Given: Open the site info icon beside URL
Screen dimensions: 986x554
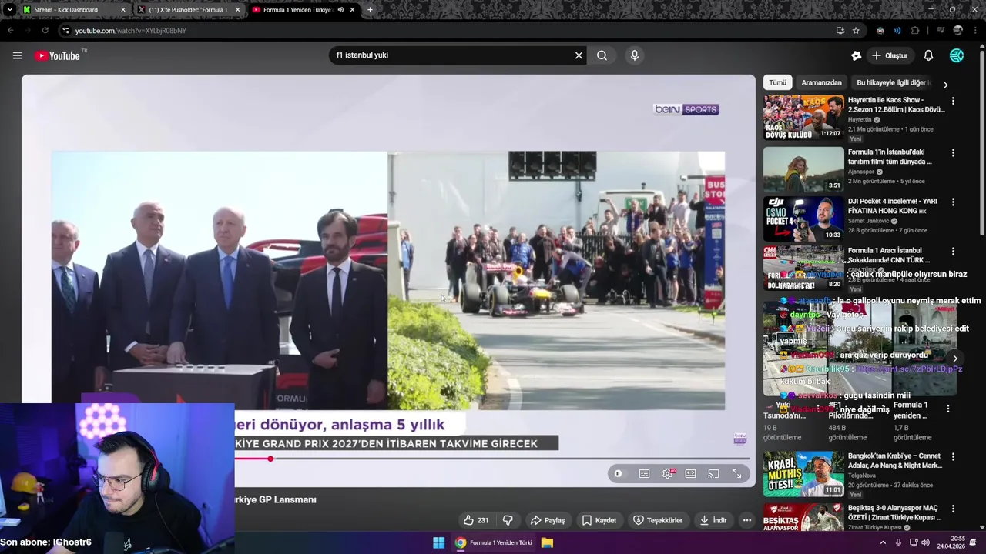Looking at the screenshot, I should coord(66,31).
